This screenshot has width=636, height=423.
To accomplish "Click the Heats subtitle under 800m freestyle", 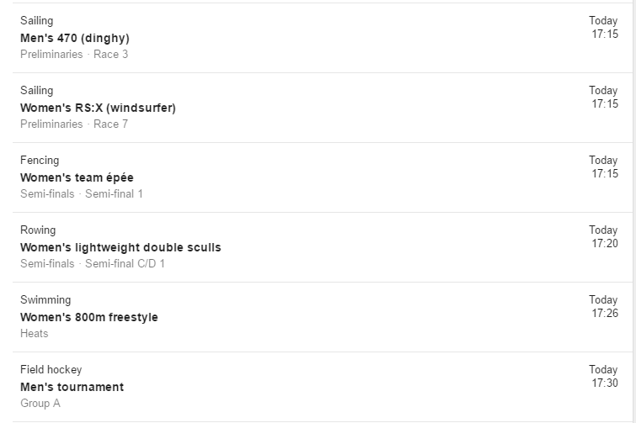I will pos(35,334).
